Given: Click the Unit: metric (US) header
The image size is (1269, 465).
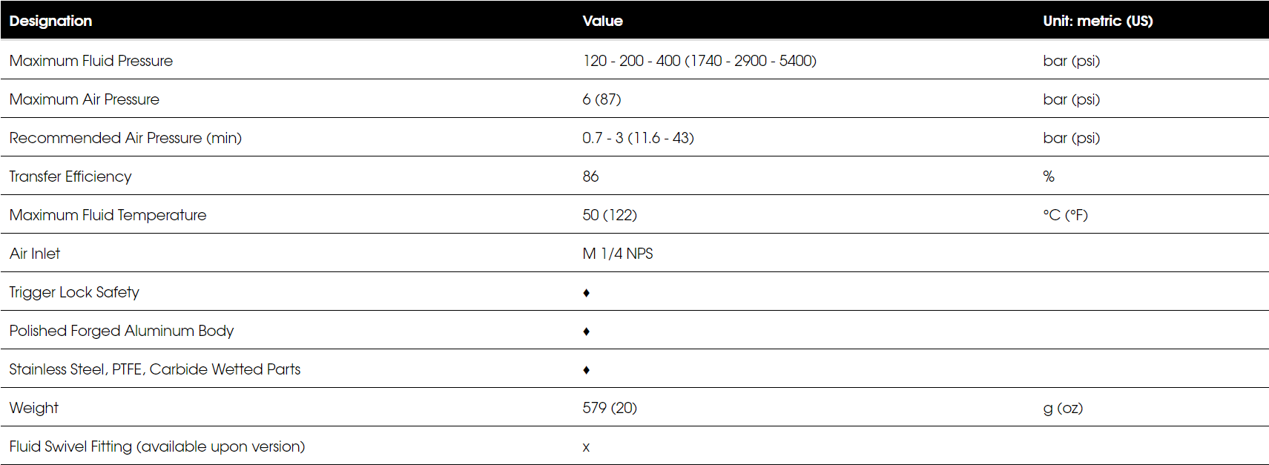Looking at the screenshot, I should [1098, 21].
